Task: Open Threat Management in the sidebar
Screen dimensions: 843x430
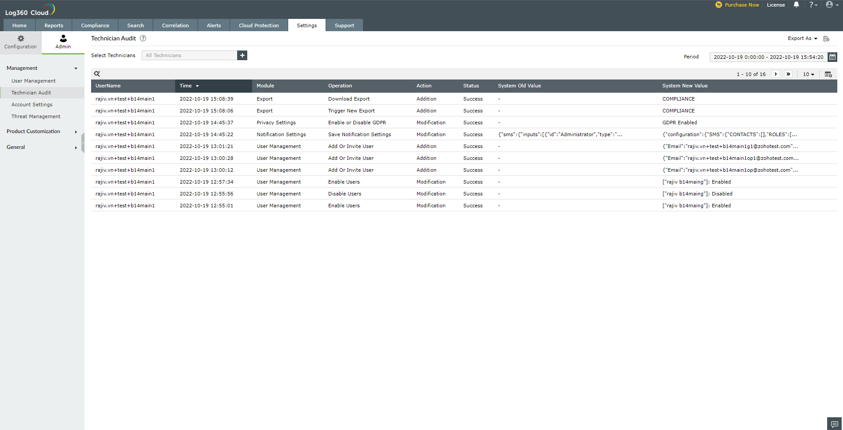Action: tap(36, 116)
